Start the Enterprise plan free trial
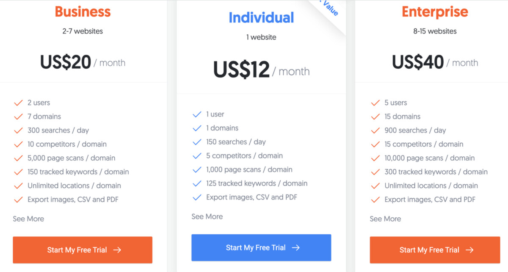Viewport: 508px width, 272px height. [x=435, y=250]
